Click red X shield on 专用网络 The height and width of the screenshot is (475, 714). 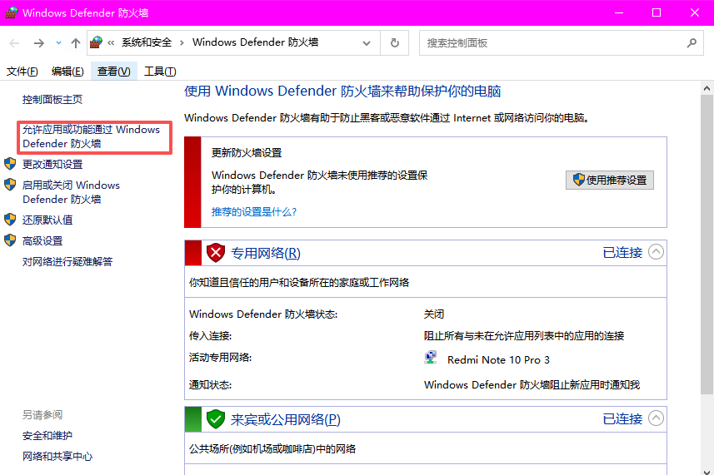tap(216, 253)
